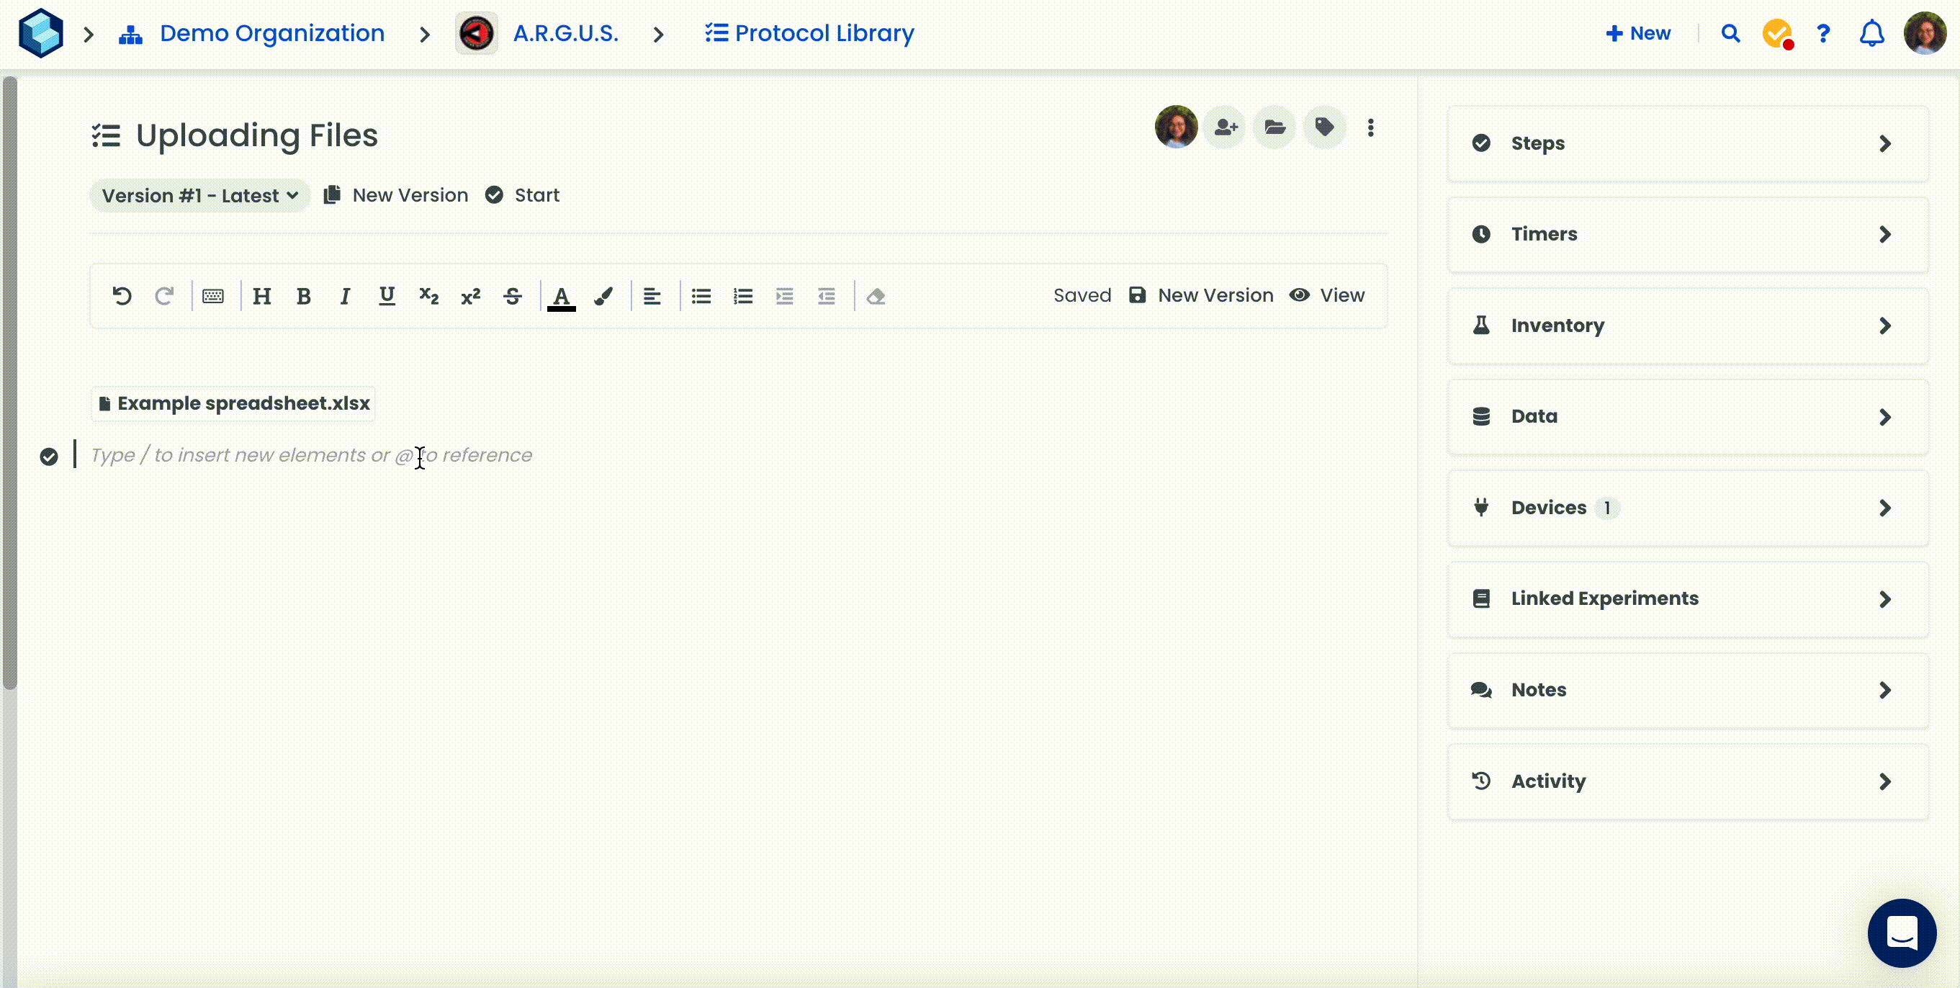The width and height of the screenshot is (1960, 988).
Task: Toggle strikethrough formatting
Action: pos(512,296)
